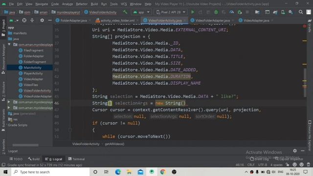
Task: Open the File menu
Action: [x=11, y=4]
